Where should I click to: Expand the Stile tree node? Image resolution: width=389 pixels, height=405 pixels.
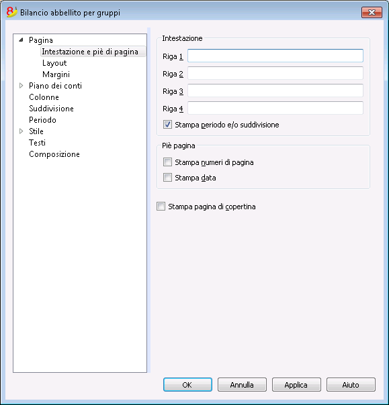pos(21,131)
